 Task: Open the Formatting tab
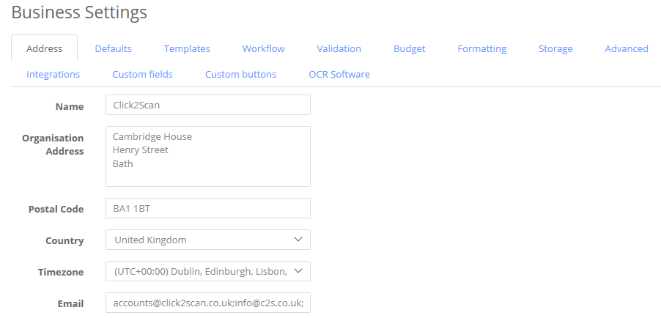click(x=482, y=48)
